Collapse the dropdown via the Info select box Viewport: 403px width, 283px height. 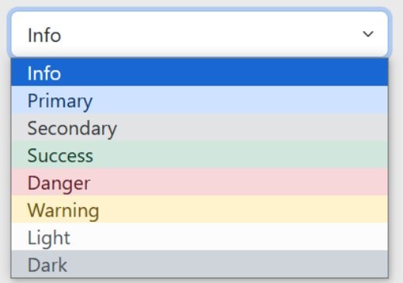pos(199,34)
